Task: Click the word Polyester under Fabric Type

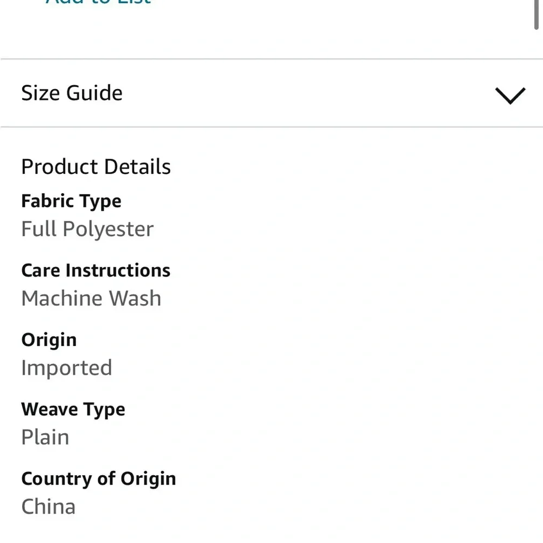Action: coord(108,229)
